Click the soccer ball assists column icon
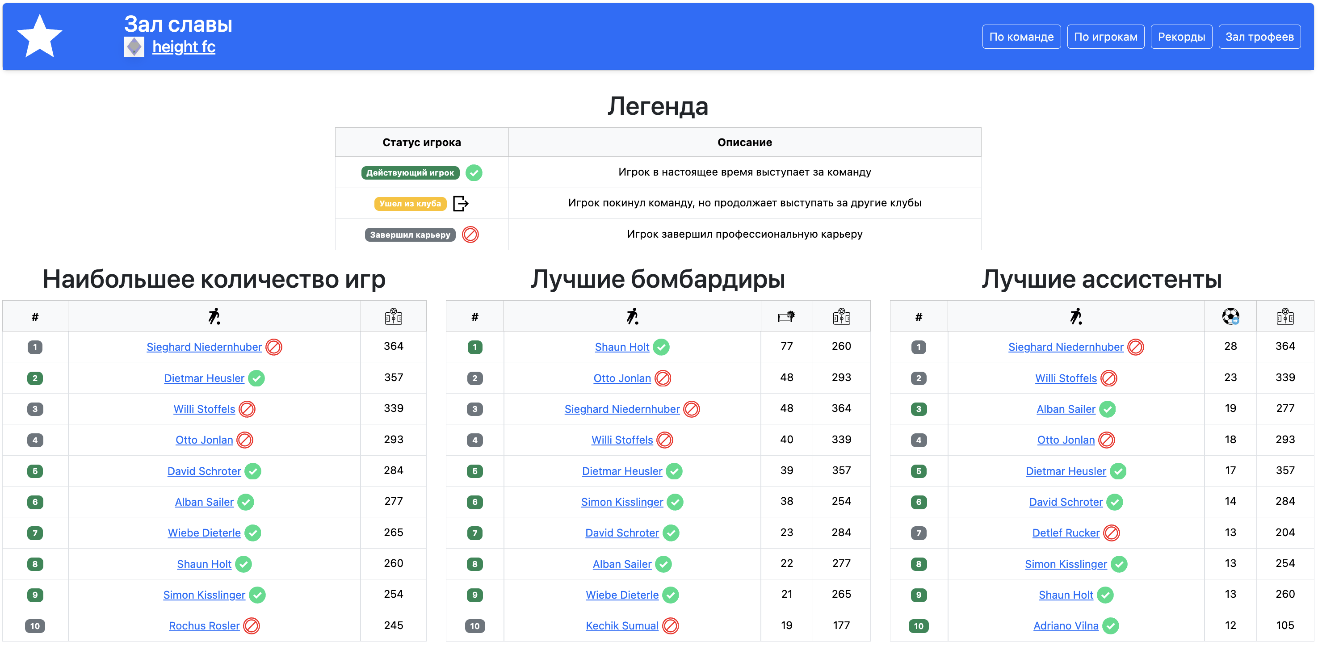This screenshot has height=646, width=1318. 1230,317
